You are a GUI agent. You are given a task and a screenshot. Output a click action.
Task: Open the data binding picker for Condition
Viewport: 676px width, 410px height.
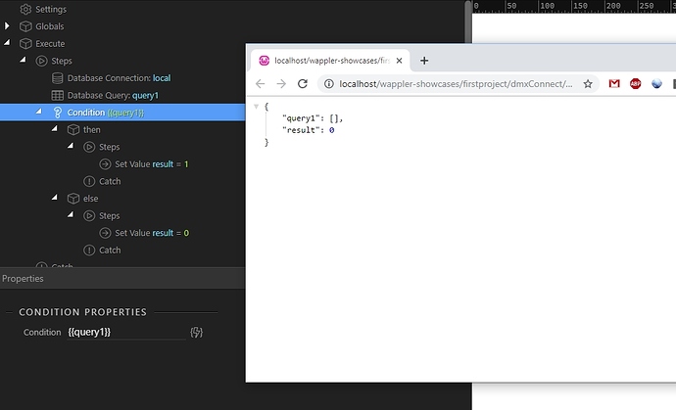pos(196,332)
